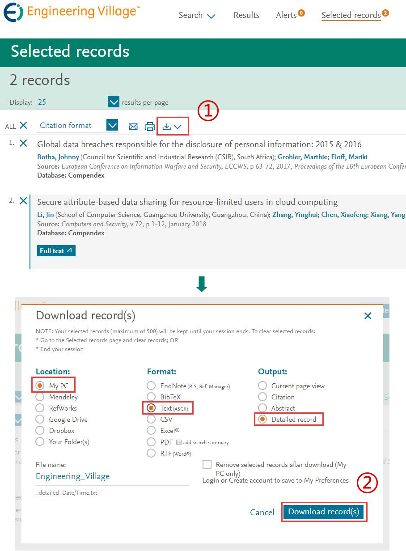Viewport: 406px width, 551px height.
Task: Choose Text (ASCII) format
Action: click(x=152, y=408)
